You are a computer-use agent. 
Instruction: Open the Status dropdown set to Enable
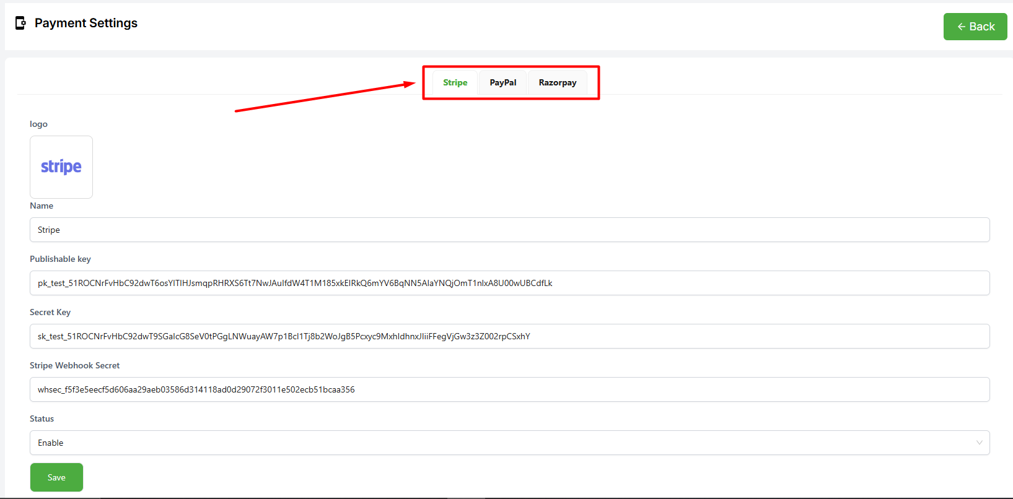tap(510, 443)
